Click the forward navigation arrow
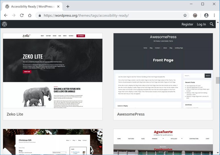 tap(14, 15)
